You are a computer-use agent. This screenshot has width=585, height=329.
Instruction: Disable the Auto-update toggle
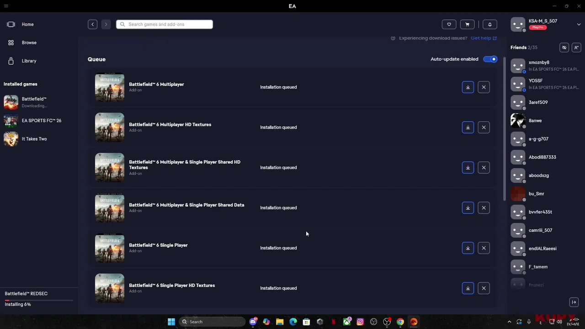pyautogui.click(x=490, y=59)
